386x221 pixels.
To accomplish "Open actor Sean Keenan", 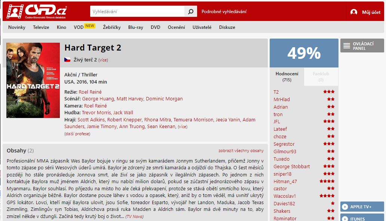I will point(161,126).
